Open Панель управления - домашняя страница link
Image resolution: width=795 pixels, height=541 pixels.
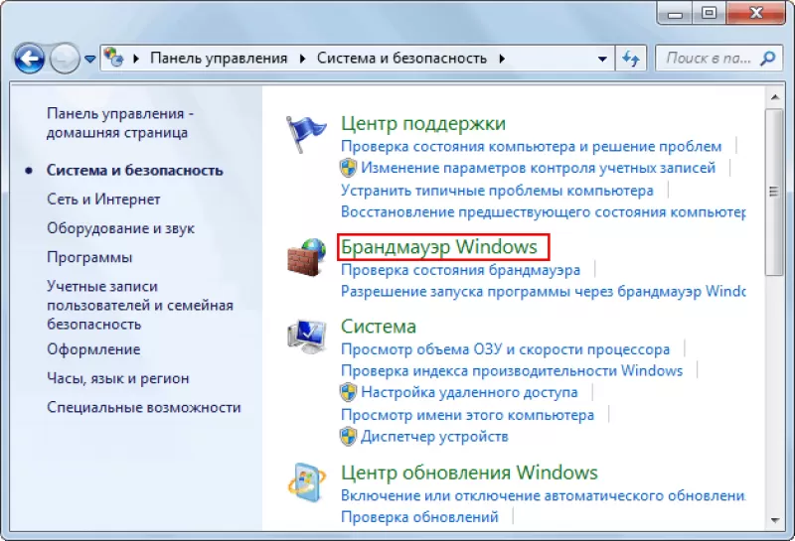point(120,123)
